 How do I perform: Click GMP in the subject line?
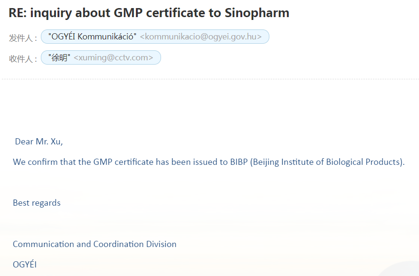[x=128, y=13]
